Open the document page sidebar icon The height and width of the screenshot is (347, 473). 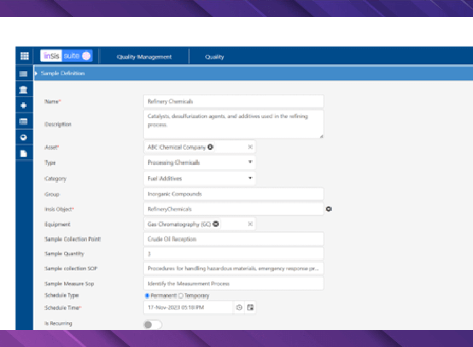pyautogui.click(x=24, y=154)
